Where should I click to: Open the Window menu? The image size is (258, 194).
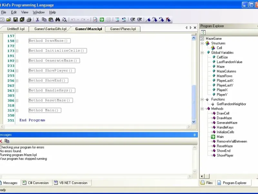(x=39, y=12)
